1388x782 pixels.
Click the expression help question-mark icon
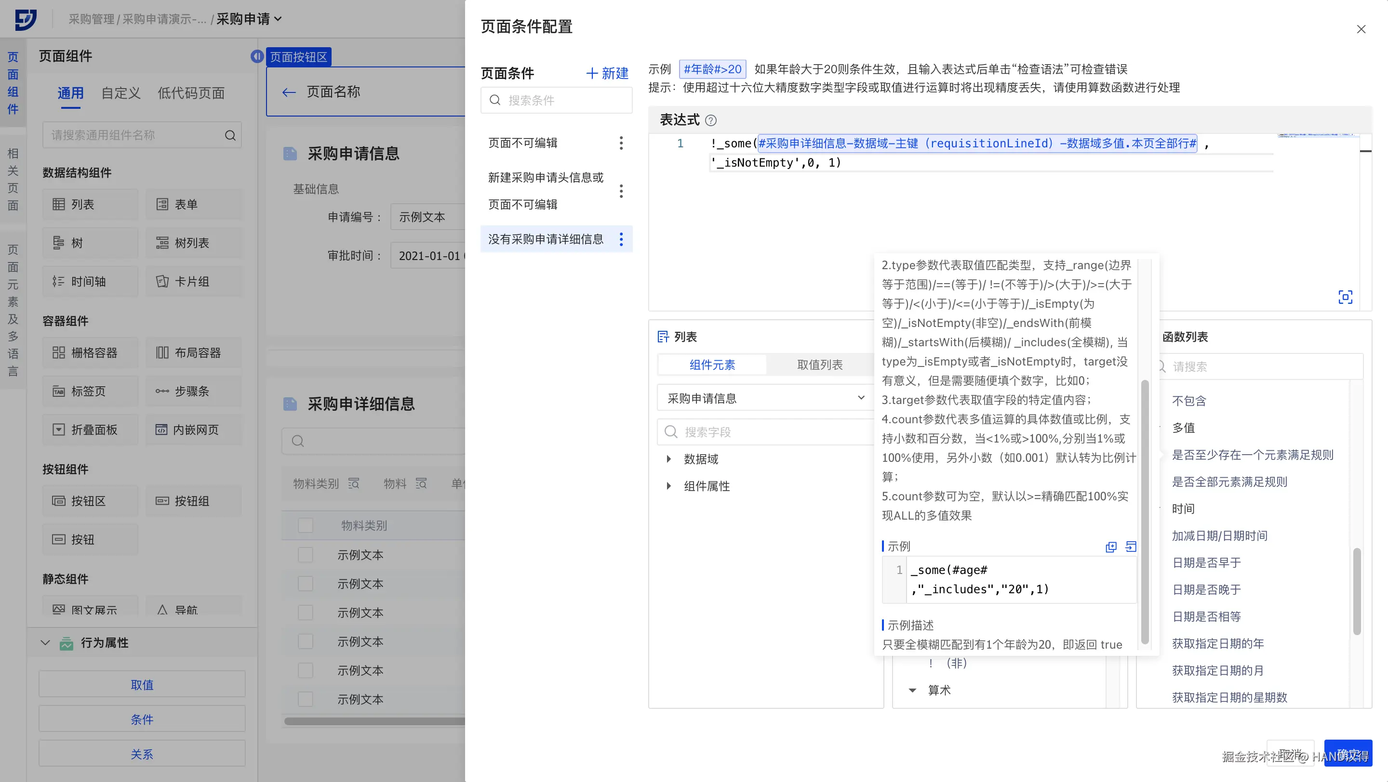click(x=711, y=120)
